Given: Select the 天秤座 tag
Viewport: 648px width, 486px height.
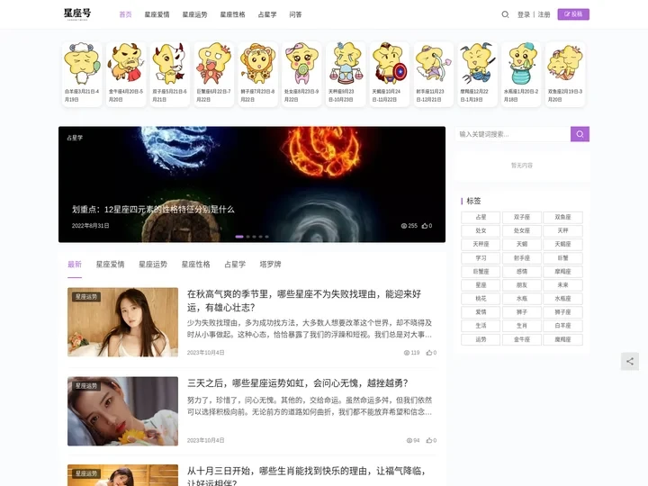Looking at the screenshot, I should pos(481,244).
